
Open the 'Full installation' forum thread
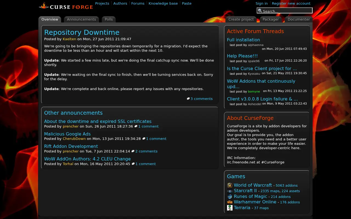pos(244,40)
